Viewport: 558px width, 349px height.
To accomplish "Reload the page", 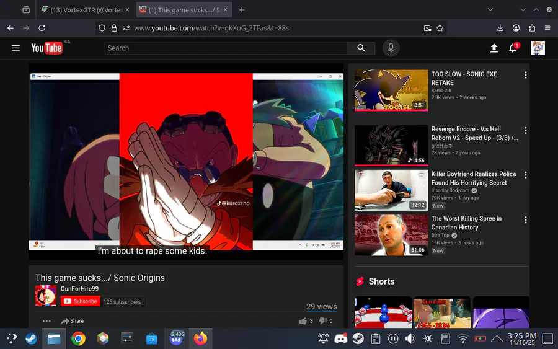I will coord(42,28).
